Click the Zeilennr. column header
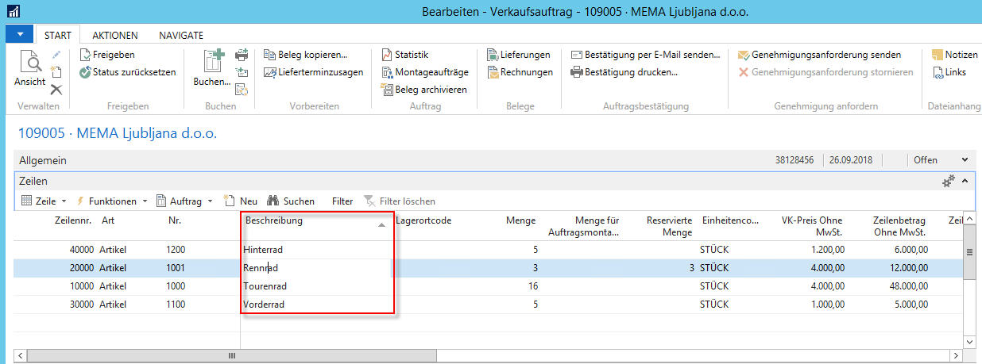Viewport: 982px width, 364px height. point(73,220)
